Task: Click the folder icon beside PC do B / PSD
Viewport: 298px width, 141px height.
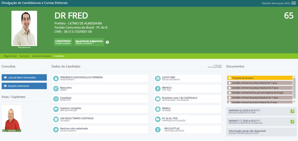Action: coord(158,119)
